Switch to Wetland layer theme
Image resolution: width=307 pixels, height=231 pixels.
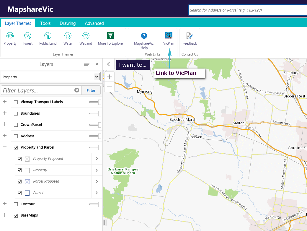[86, 39]
